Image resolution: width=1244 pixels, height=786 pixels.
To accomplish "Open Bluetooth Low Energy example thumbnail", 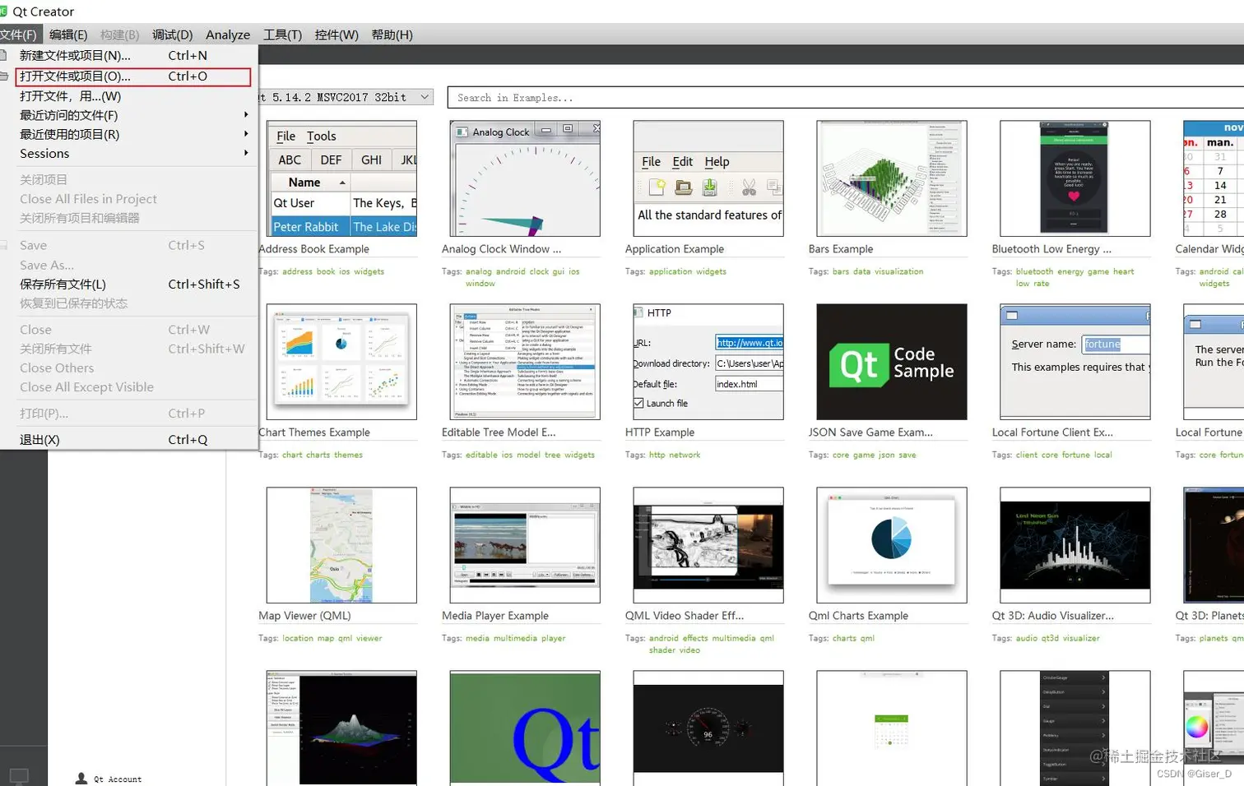I will tap(1075, 178).
